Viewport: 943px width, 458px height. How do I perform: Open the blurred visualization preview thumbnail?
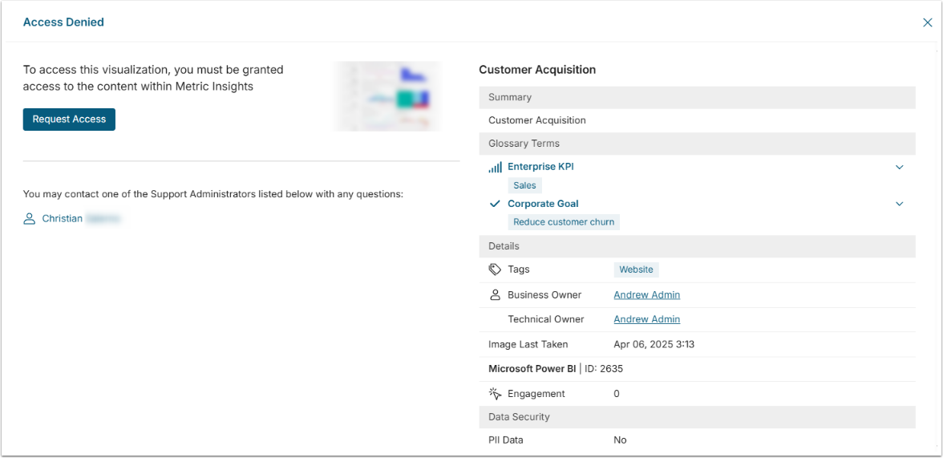click(x=388, y=96)
